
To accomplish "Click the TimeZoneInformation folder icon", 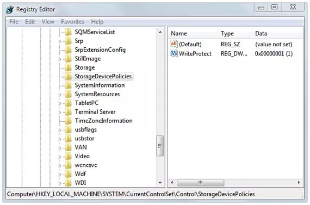I will pyautogui.click(x=68, y=121).
